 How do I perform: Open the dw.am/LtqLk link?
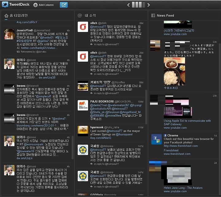click(x=25, y=158)
